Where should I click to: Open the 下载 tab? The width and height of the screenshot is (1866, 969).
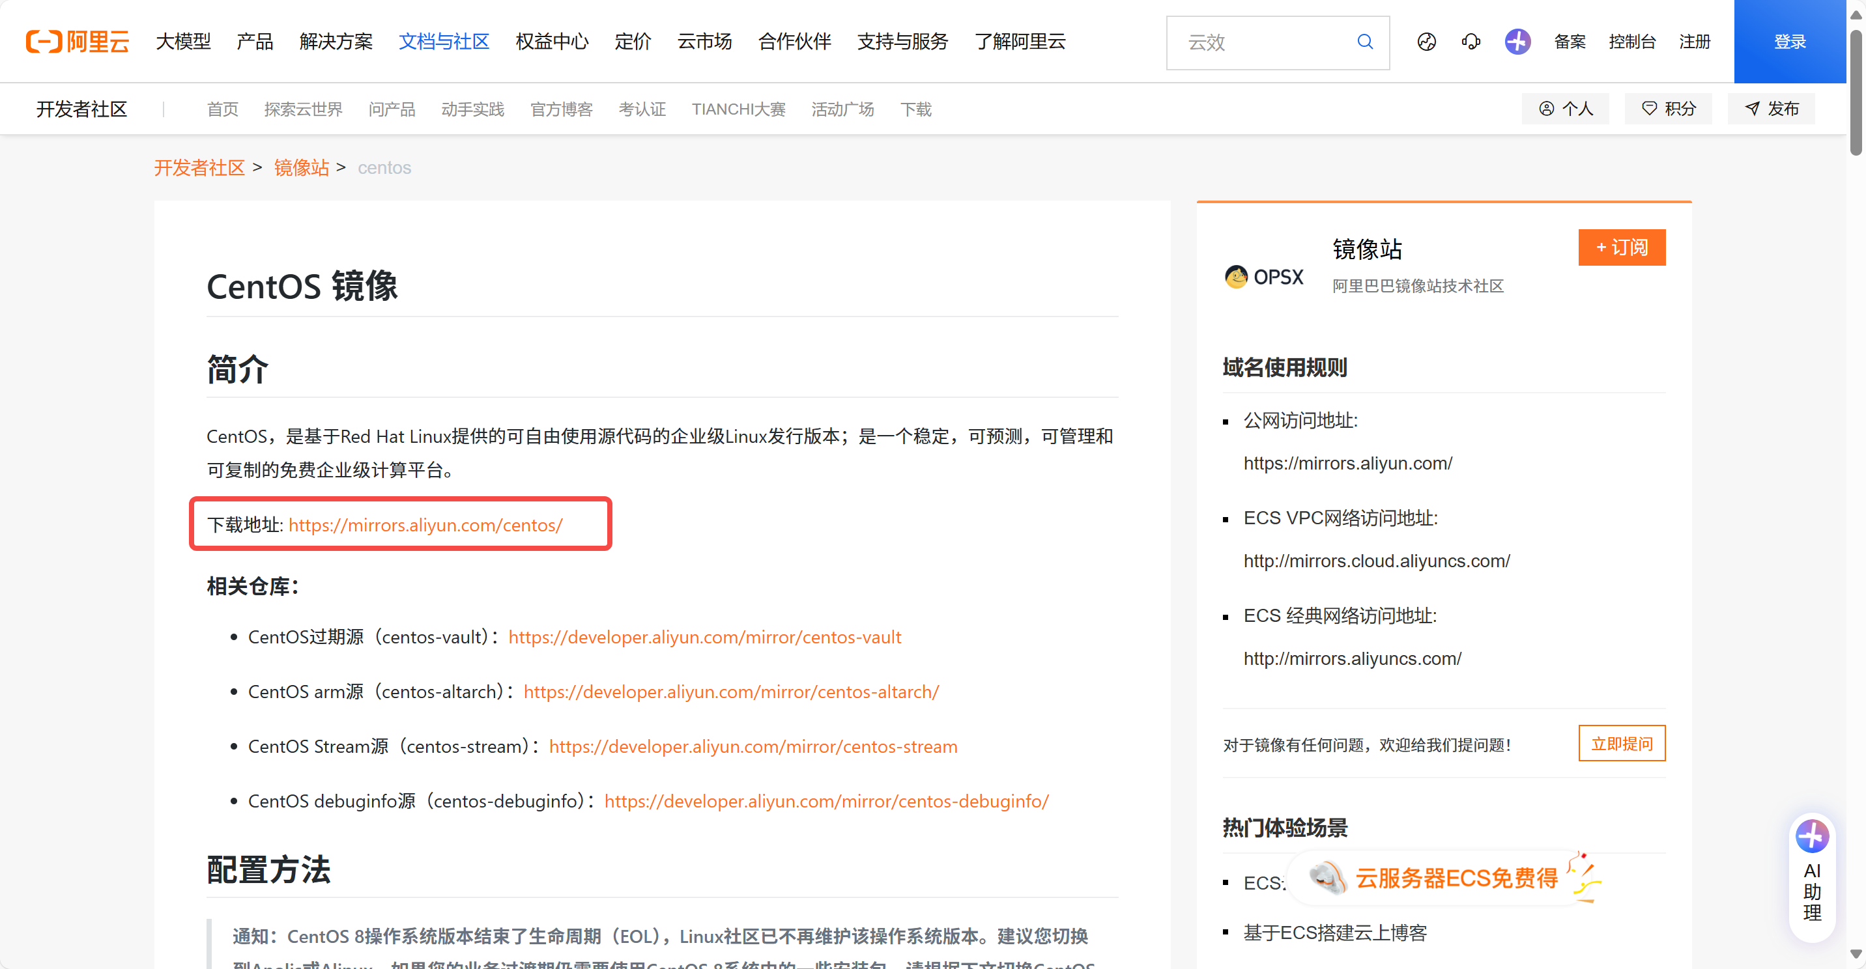coord(915,109)
